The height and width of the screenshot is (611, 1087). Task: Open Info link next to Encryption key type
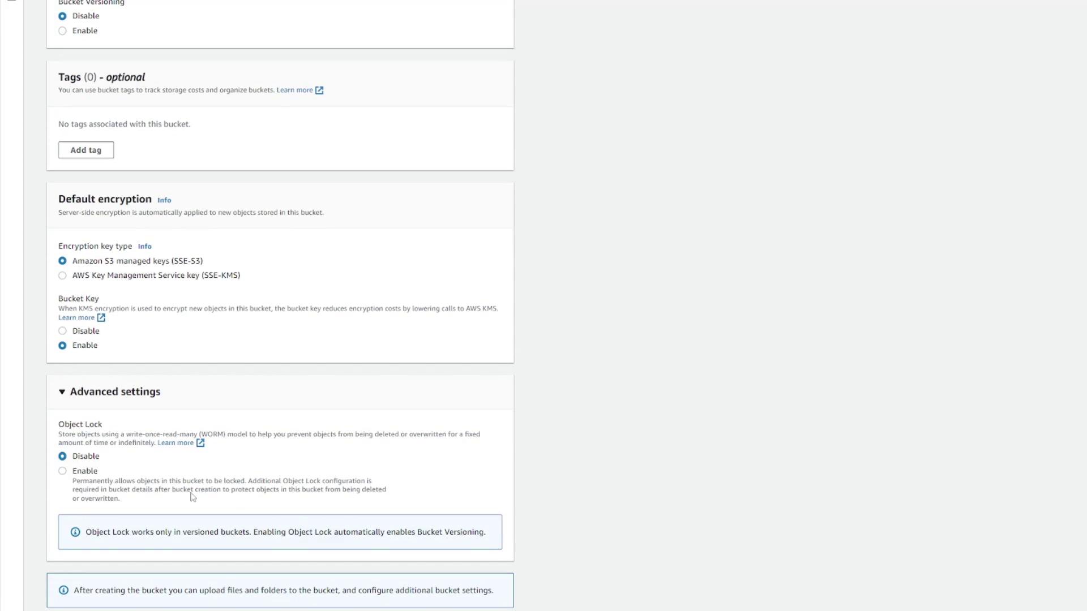(144, 247)
